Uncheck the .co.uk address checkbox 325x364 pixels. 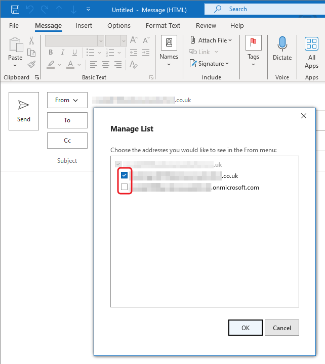pyautogui.click(x=125, y=175)
